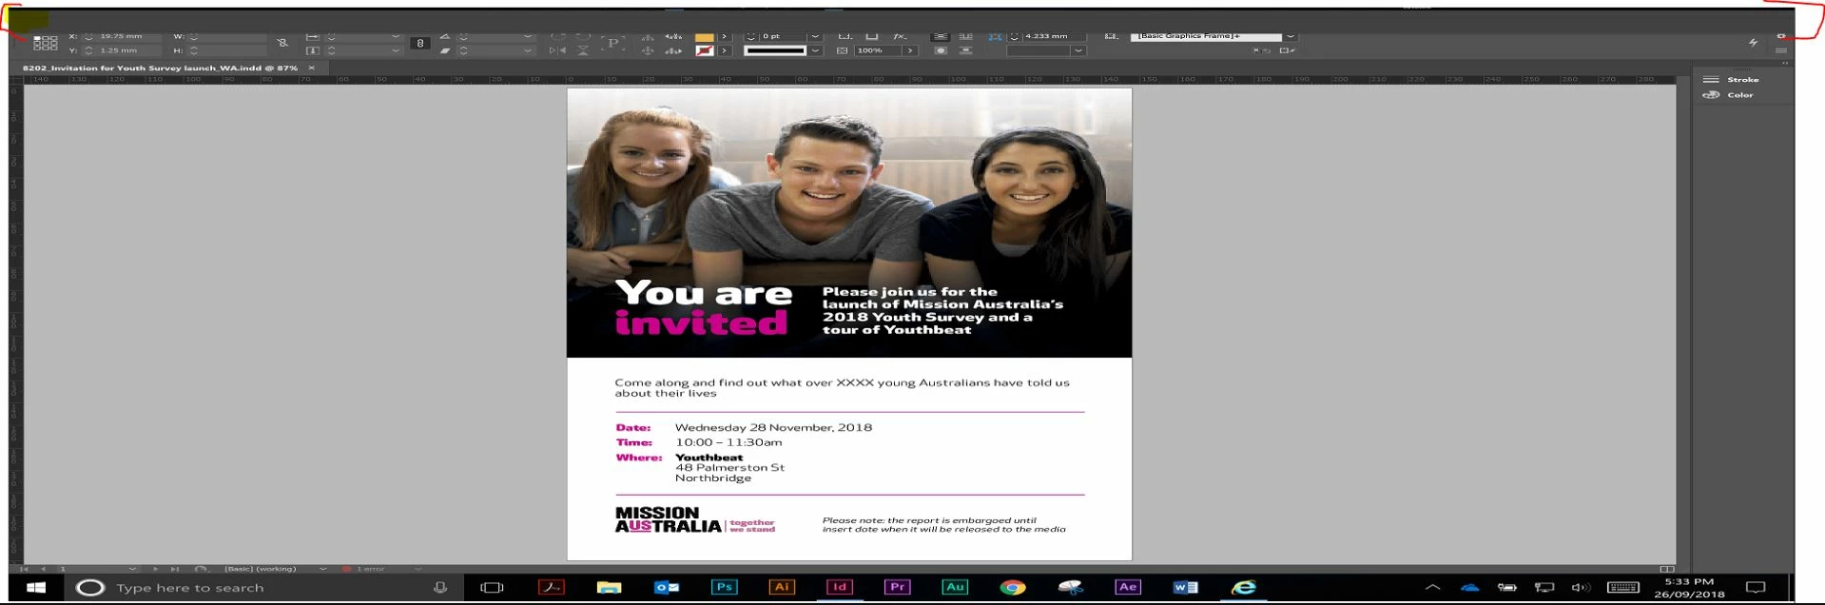Open the fx effects button
Image resolution: width=1825 pixels, height=605 pixels.
tap(900, 36)
